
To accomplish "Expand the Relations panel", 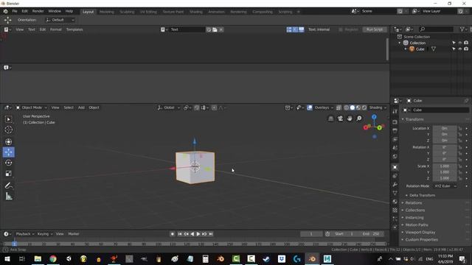I will (413, 203).
